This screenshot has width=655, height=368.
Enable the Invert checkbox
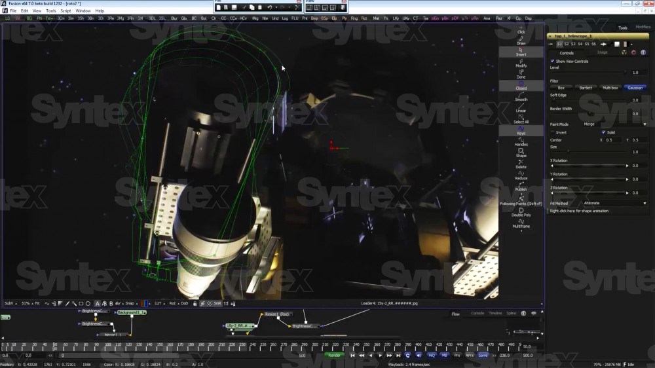pos(553,132)
